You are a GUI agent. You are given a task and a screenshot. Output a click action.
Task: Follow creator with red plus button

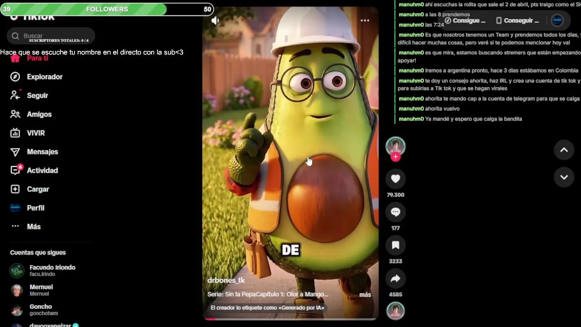click(x=395, y=157)
